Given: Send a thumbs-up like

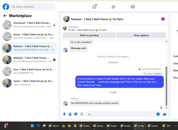Looking at the screenshot, I should tap(164, 114).
